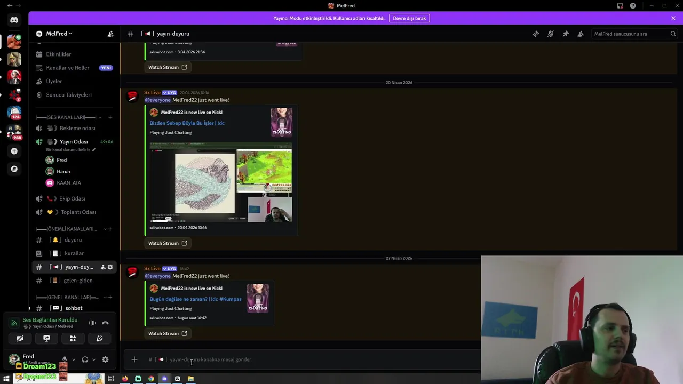The image size is (683, 384).
Task: Select the duyuru channel
Action: [74, 240]
